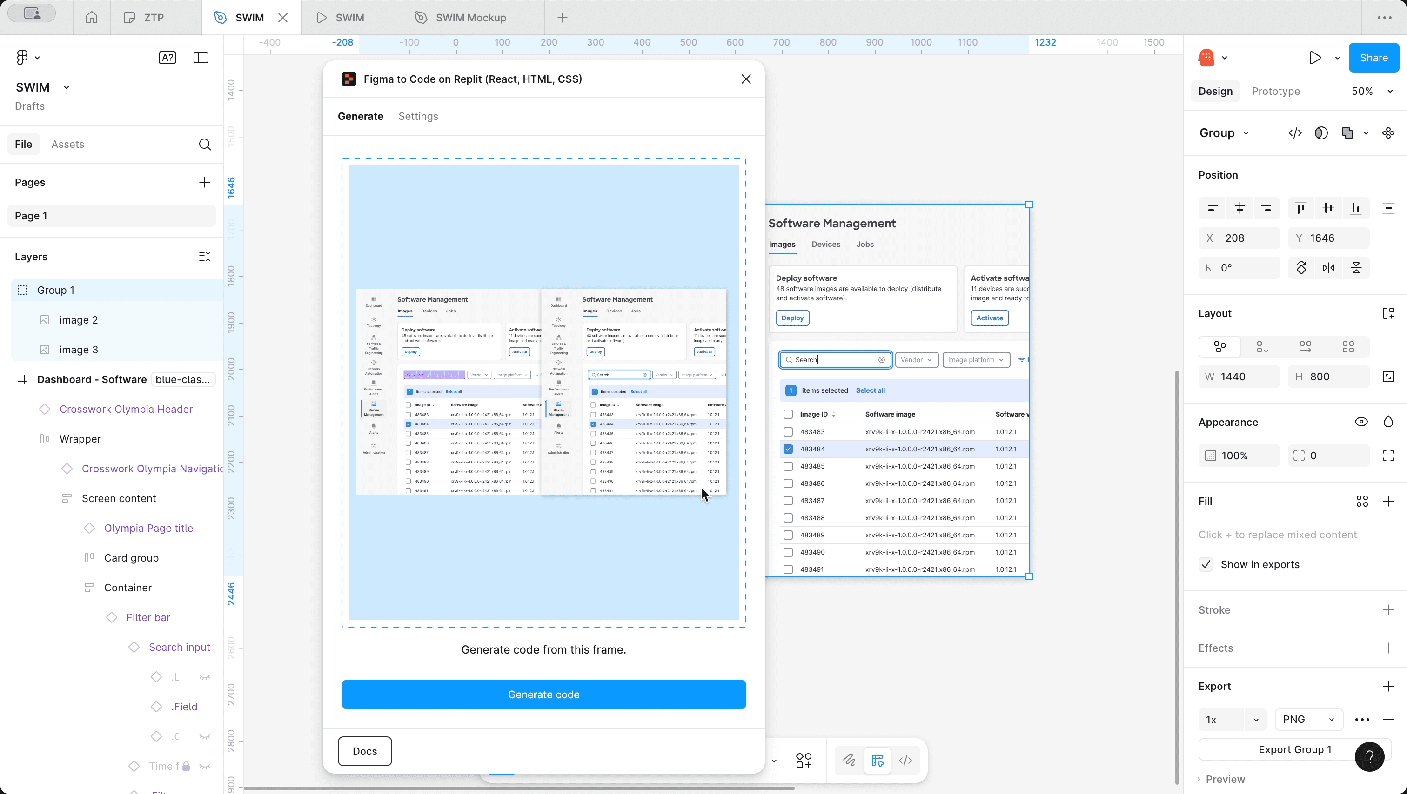Open Dev Mode code icon in bottom toolbar

point(905,760)
